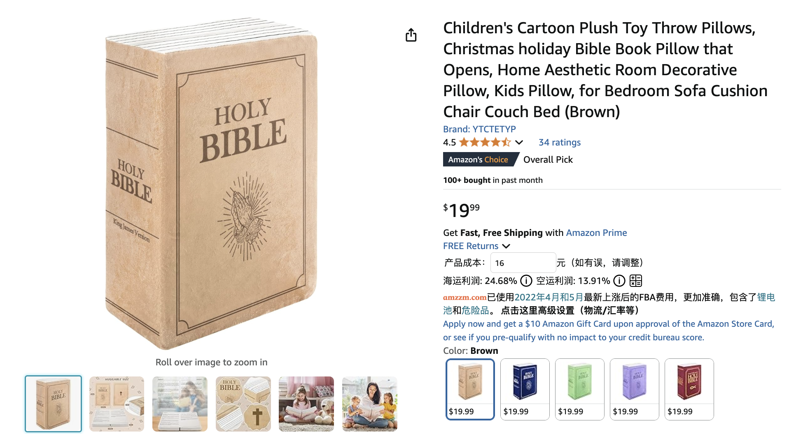The width and height of the screenshot is (789, 434).
Task: Click the air freight profit info icon
Action: (619, 281)
